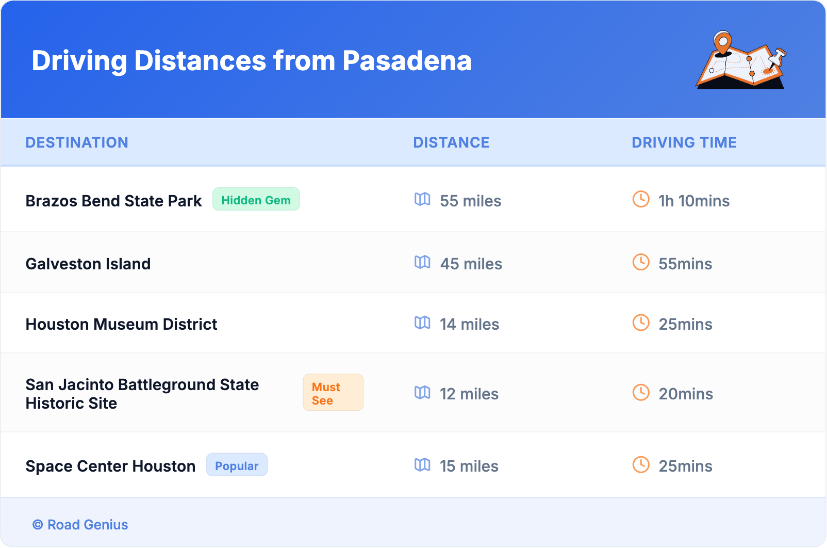Select the Brazos Bend State Park destination
Screen dimensions: 827x548
coord(113,201)
